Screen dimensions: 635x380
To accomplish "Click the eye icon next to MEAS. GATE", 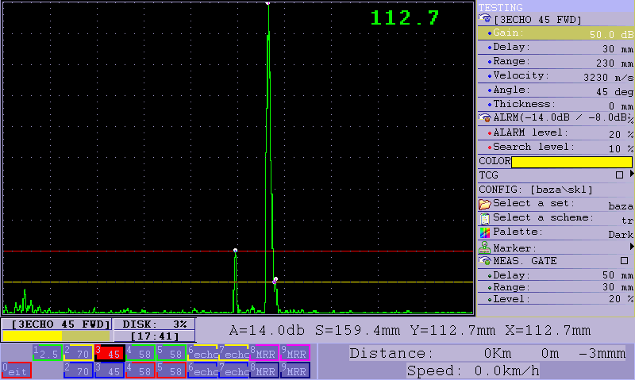I will pos(484,261).
